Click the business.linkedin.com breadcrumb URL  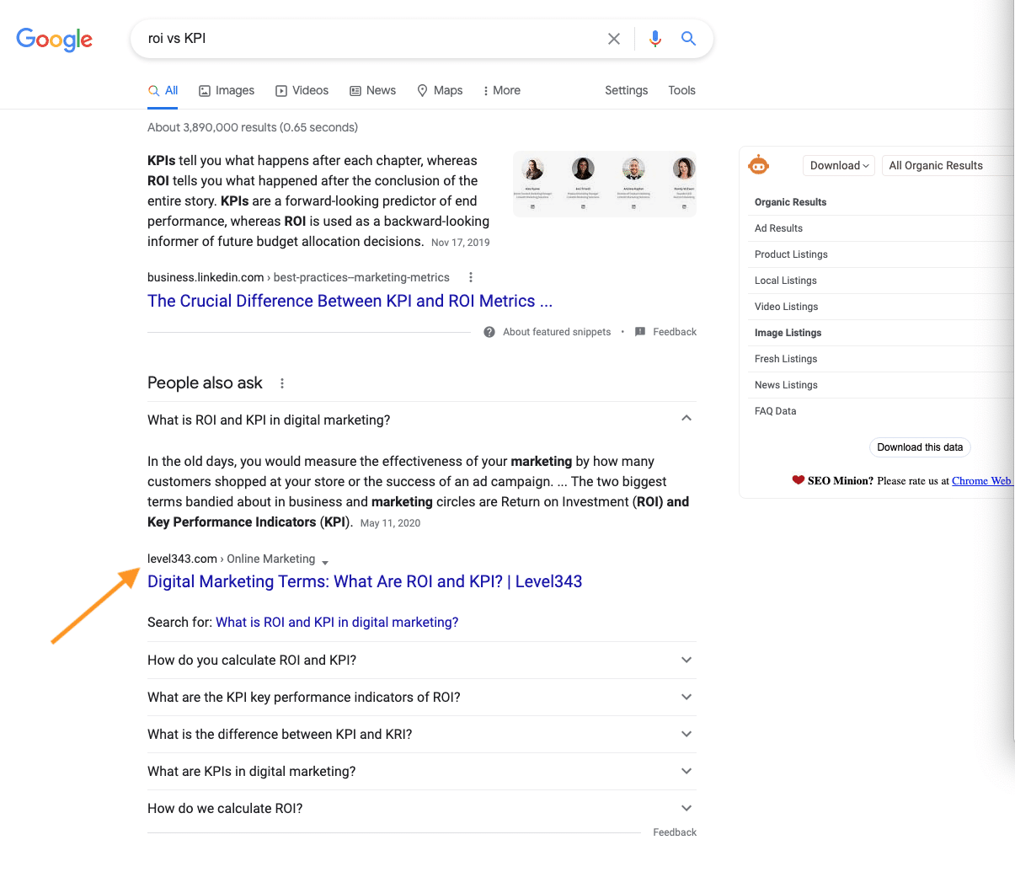click(x=298, y=277)
